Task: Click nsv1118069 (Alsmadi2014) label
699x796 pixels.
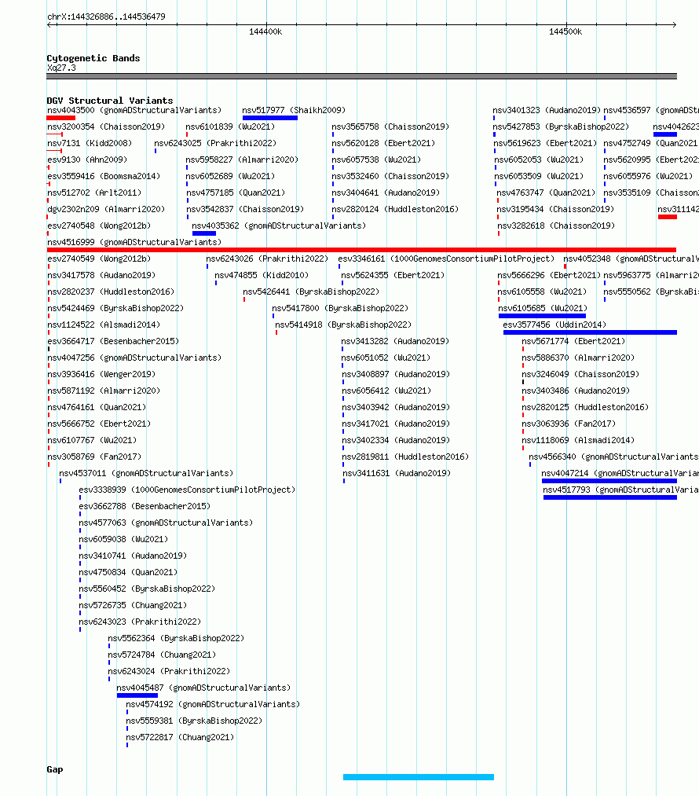Action: pos(578,440)
